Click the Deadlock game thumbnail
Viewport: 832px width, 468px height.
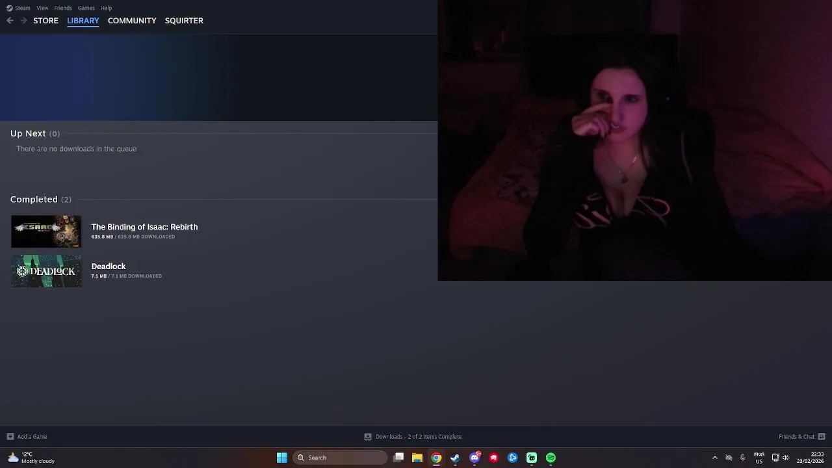point(46,271)
